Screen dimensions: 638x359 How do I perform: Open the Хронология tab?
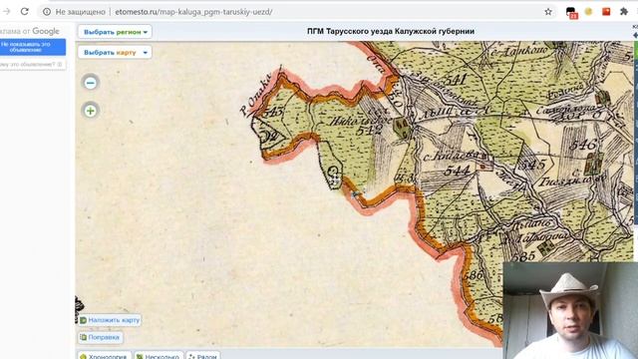[x=104, y=356]
